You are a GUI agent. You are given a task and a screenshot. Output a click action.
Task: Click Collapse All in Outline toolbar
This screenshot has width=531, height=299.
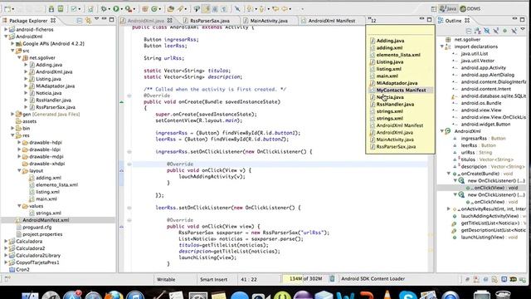click(x=468, y=31)
